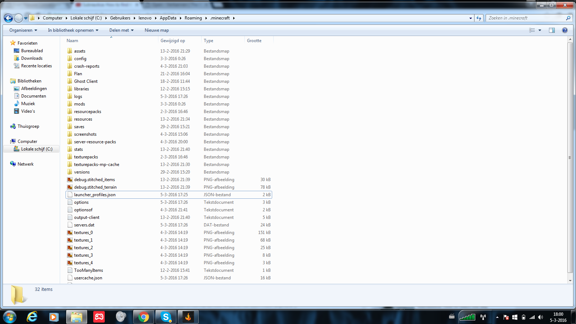Viewport: 576px width, 324px height.
Task: Click the volume icon in system tray
Action: pyautogui.click(x=540, y=317)
